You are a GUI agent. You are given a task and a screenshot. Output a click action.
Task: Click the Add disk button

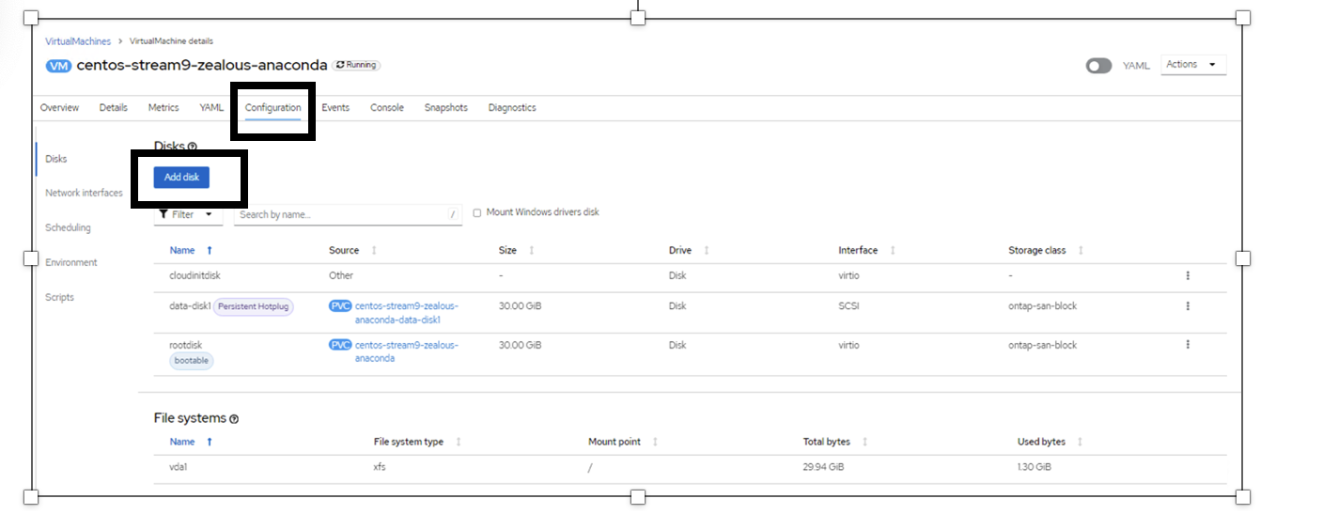point(181,178)
